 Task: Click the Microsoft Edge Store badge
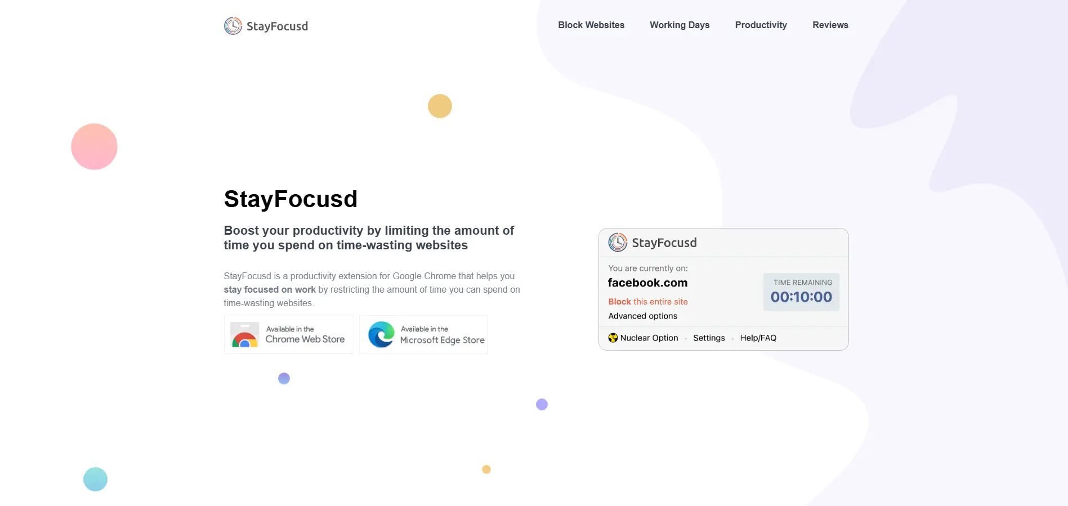point(423,334)
